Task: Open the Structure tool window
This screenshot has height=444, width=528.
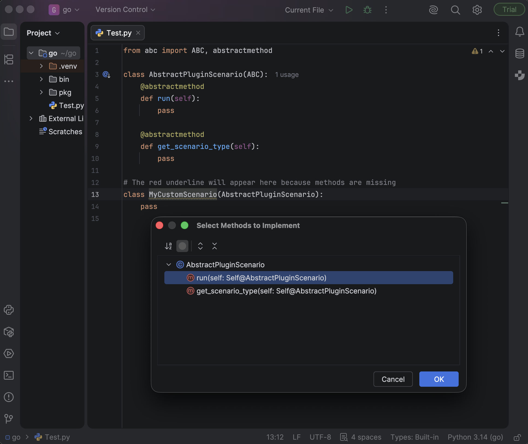Action: pos(9,59)
